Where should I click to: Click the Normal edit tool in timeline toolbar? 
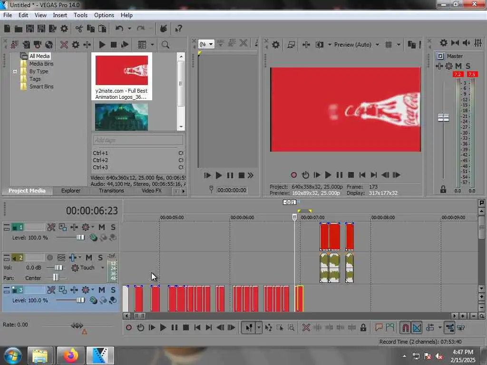pyautogui.click(x=249, y=327)
